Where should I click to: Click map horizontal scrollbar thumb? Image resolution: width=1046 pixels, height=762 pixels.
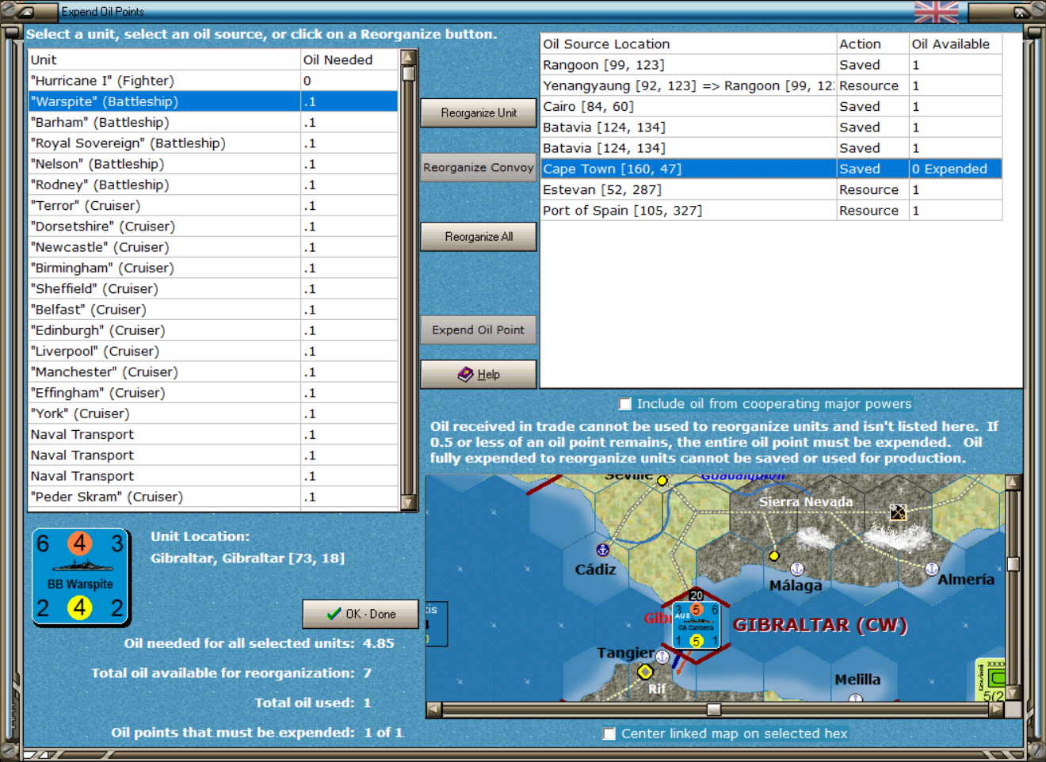pos(714,709)
